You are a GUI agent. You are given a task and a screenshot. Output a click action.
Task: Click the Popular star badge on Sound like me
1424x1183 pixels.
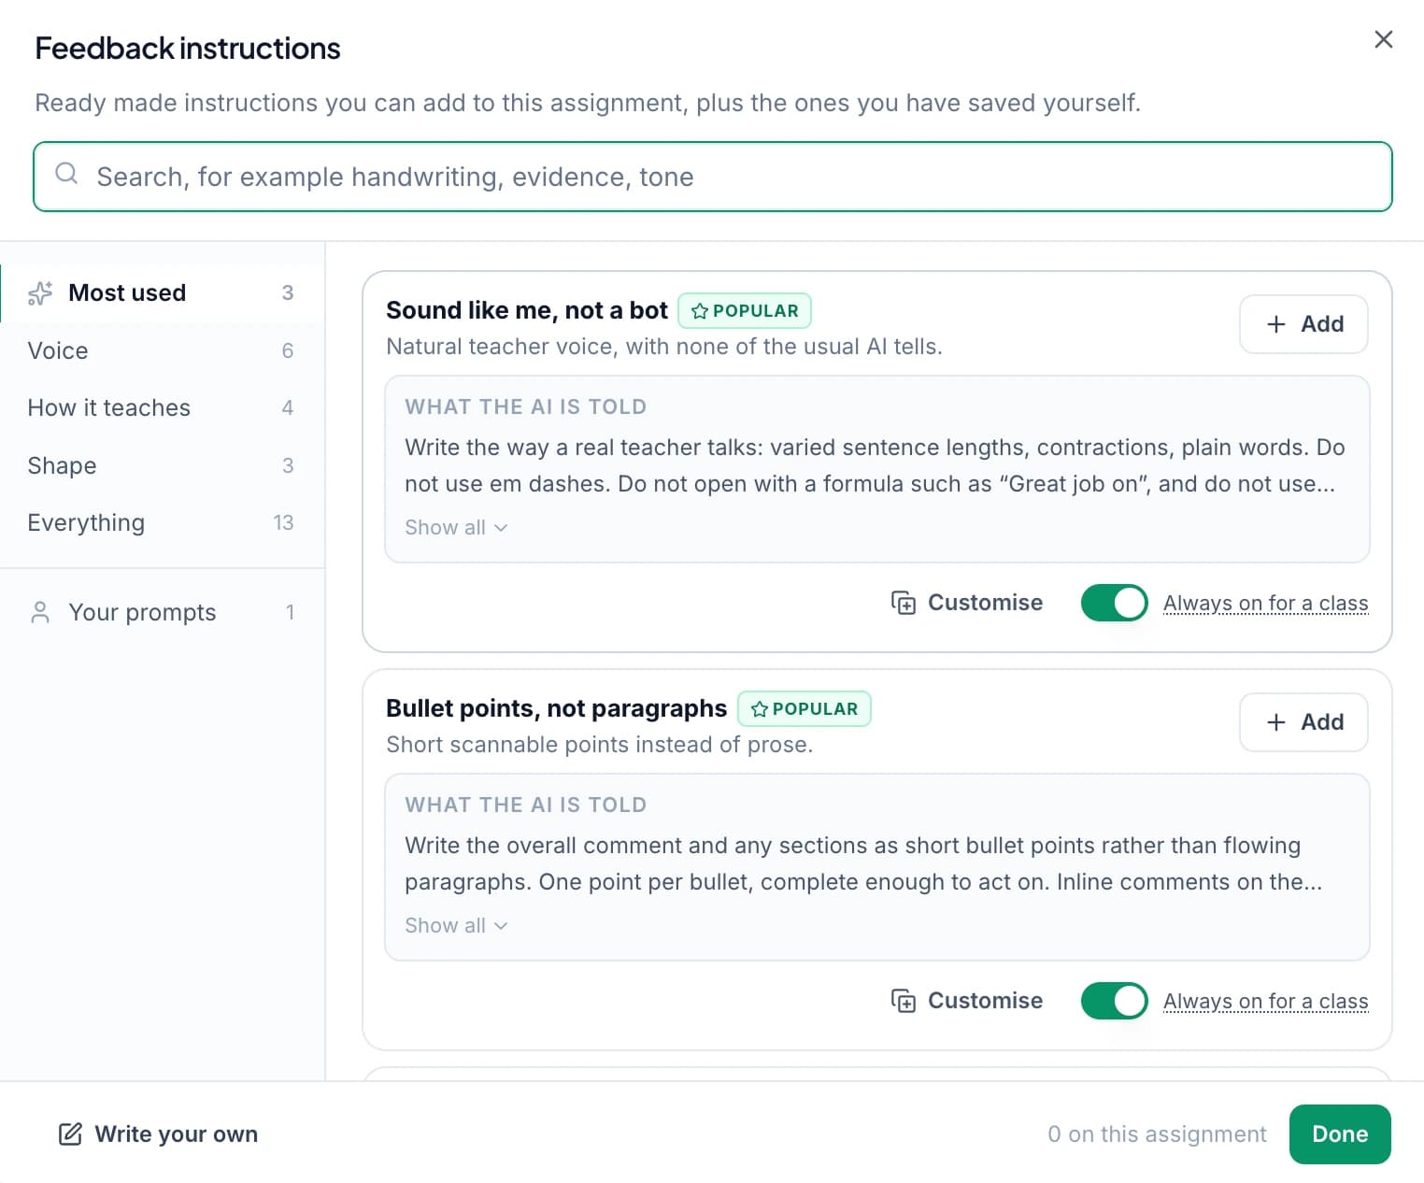745,311
